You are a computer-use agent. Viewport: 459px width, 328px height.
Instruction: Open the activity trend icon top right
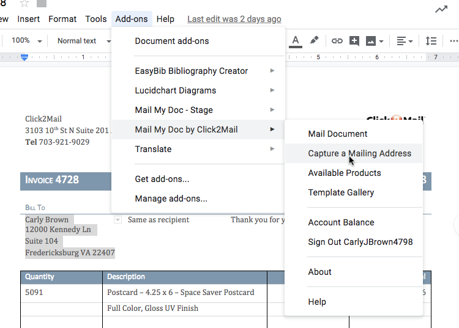[x=441, y=9]
